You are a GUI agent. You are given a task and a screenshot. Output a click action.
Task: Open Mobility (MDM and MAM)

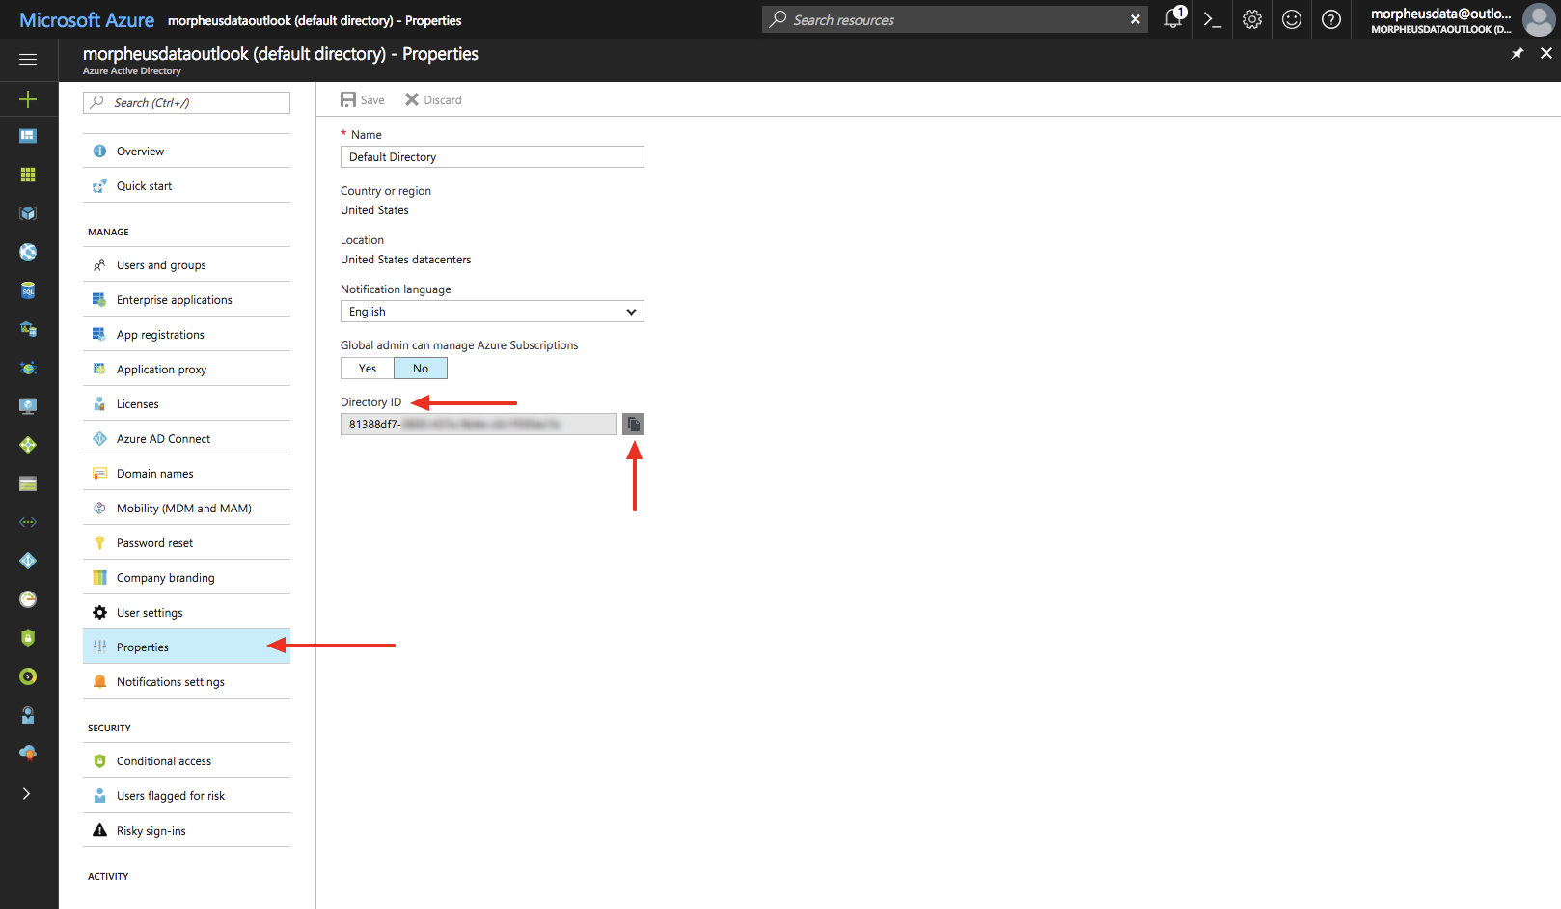click(x=187, y=509)
